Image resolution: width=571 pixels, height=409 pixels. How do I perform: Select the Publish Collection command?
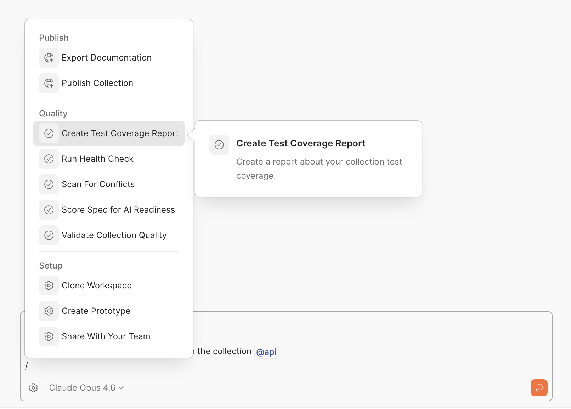pos(109,83)
